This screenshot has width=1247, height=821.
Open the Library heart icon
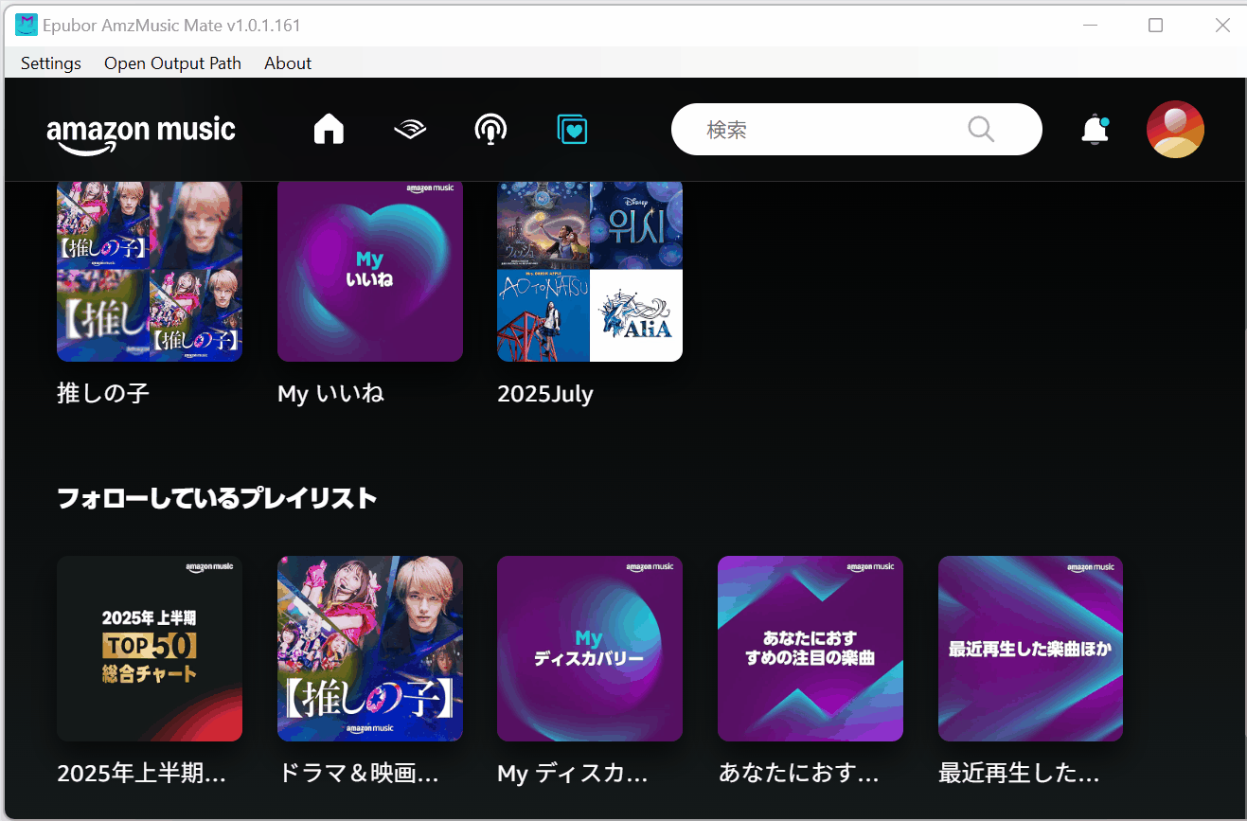(573, 129)
